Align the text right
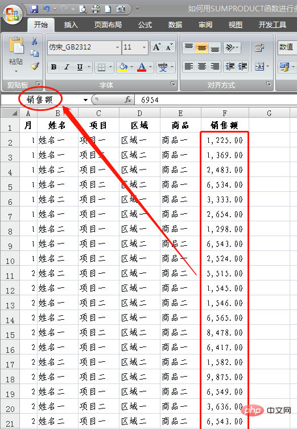Image resolution: width=297 pixels, height=429 pixels. click(215, 66)
